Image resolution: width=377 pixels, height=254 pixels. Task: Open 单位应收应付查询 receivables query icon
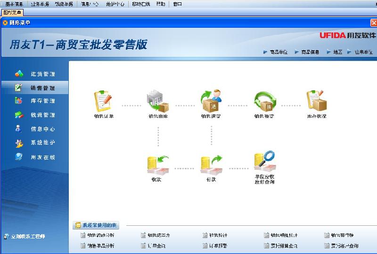[x=264, y=161]
